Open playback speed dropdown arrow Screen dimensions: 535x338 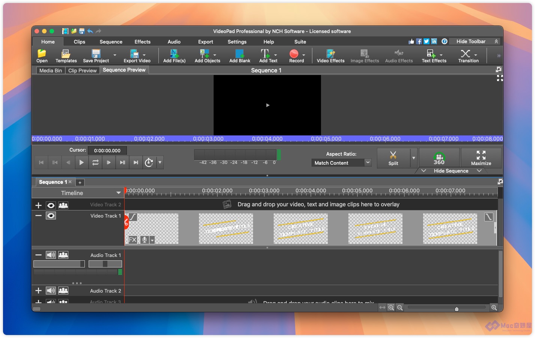pyautogui.click(x=160, y=162)
